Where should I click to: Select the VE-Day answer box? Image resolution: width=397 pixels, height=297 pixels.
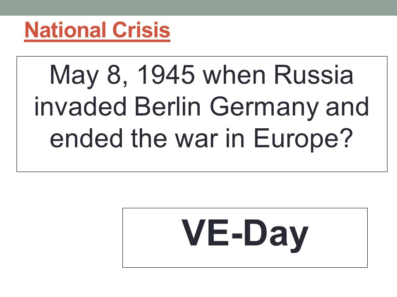245,238
